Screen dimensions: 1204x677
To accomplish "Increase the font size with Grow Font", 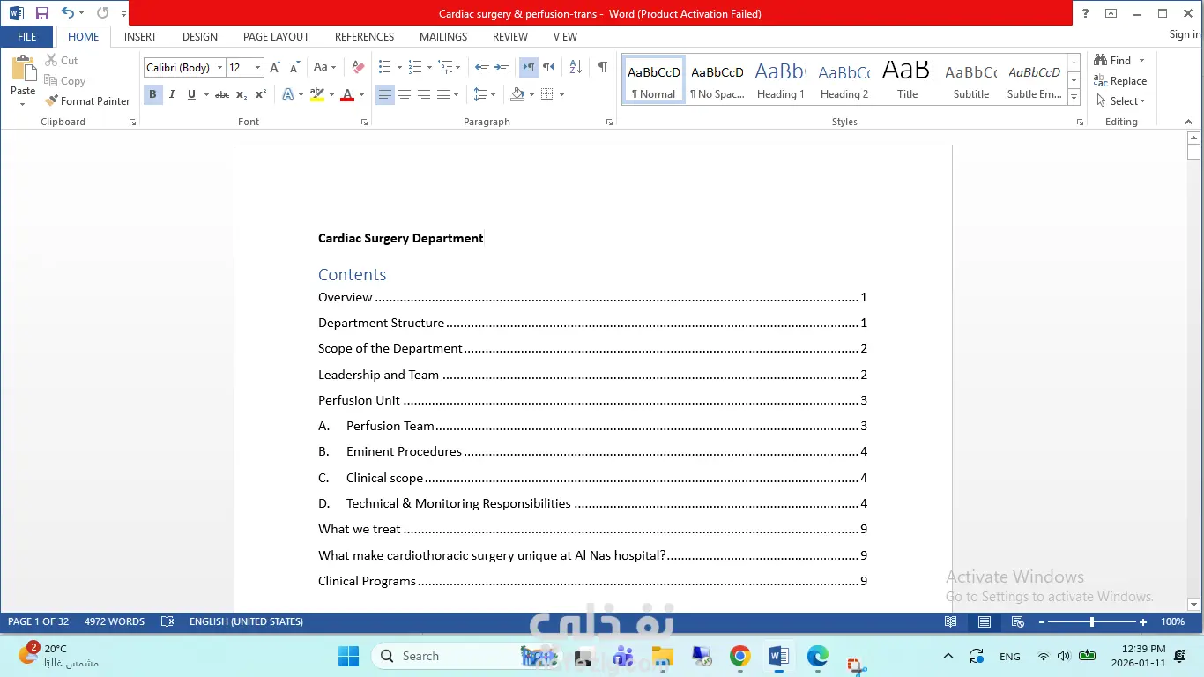I will (275, 67).
